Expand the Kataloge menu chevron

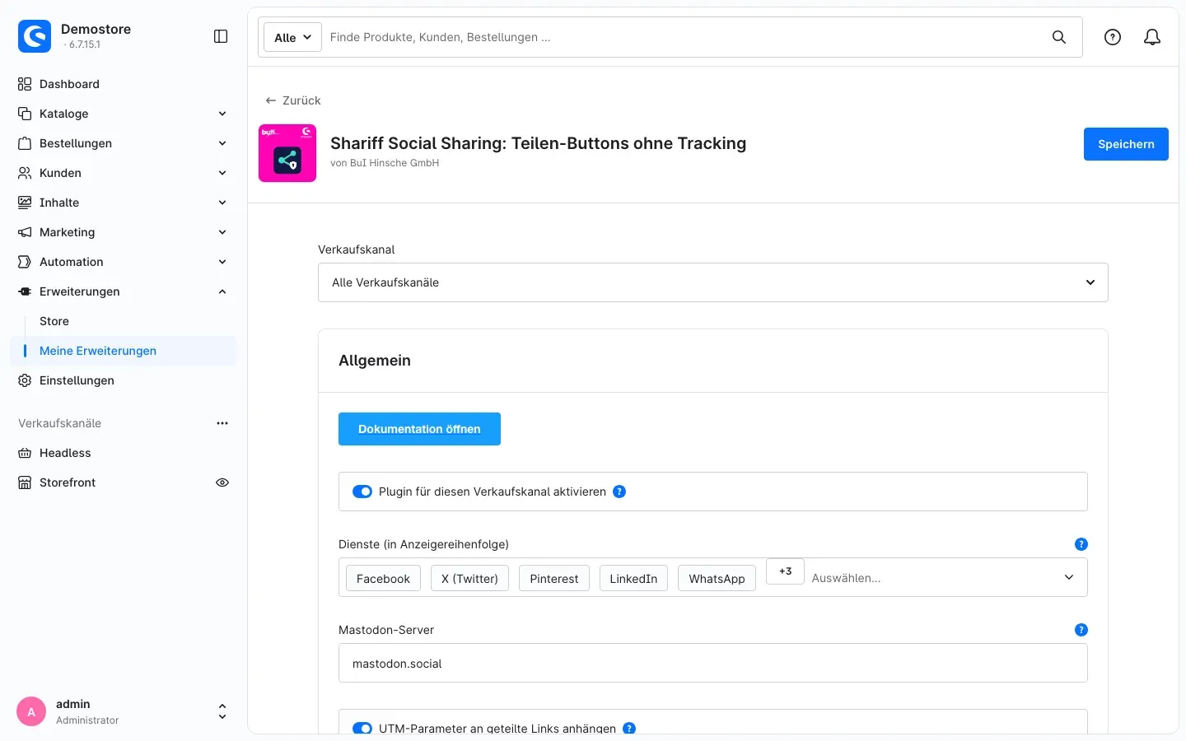pyautogui.click(x=222, y=114)
